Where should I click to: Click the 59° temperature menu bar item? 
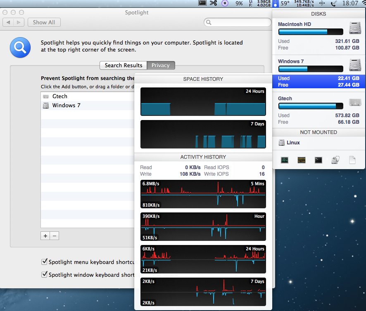point(285,3)
